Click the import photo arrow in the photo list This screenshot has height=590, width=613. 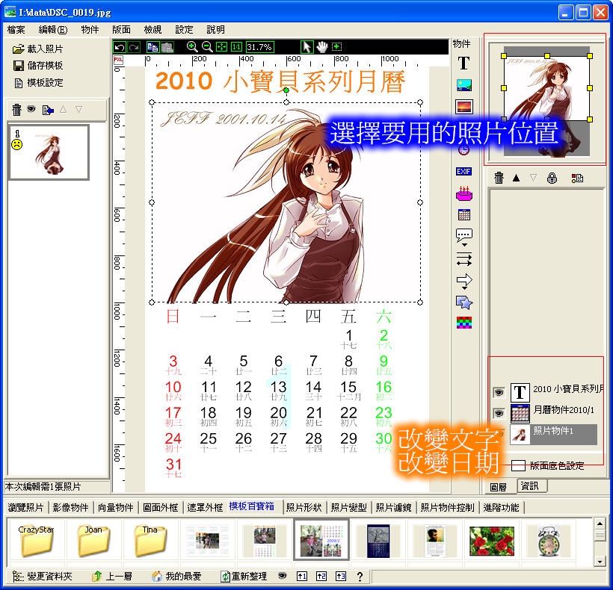[x=48, y=110]
